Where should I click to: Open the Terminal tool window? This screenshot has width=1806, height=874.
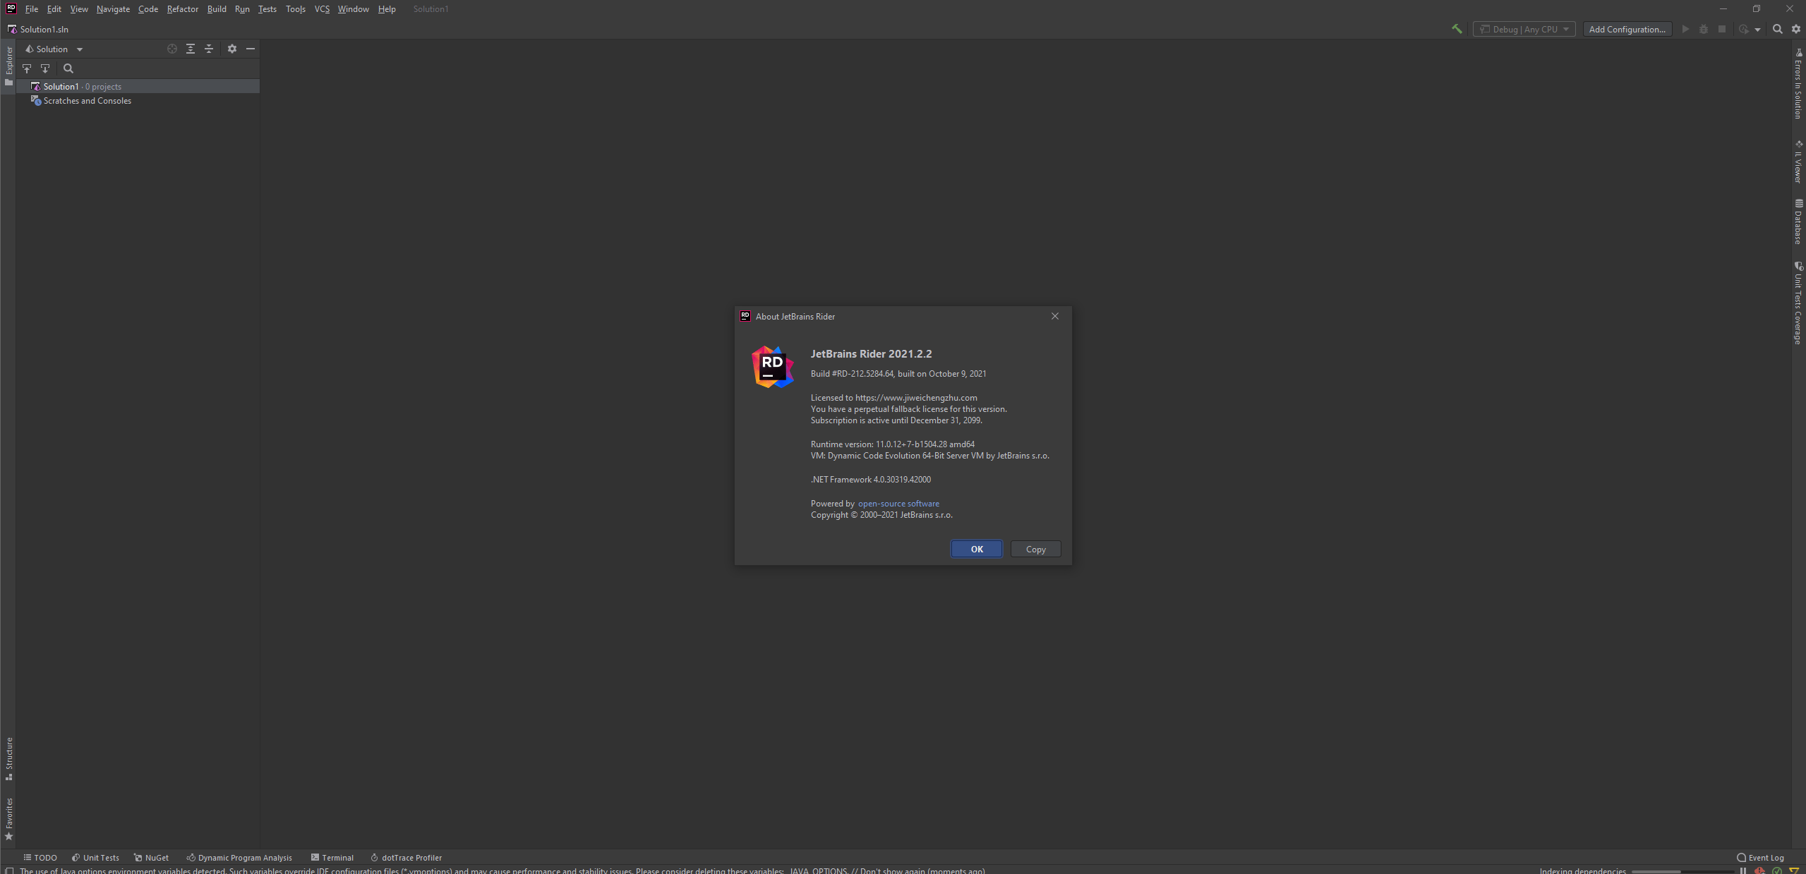click(x=332, y=858)
